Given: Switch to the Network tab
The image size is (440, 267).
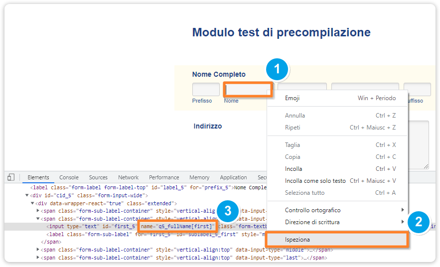Looking at the screenshot, I should pyautogui.click(x=128, y=177).
